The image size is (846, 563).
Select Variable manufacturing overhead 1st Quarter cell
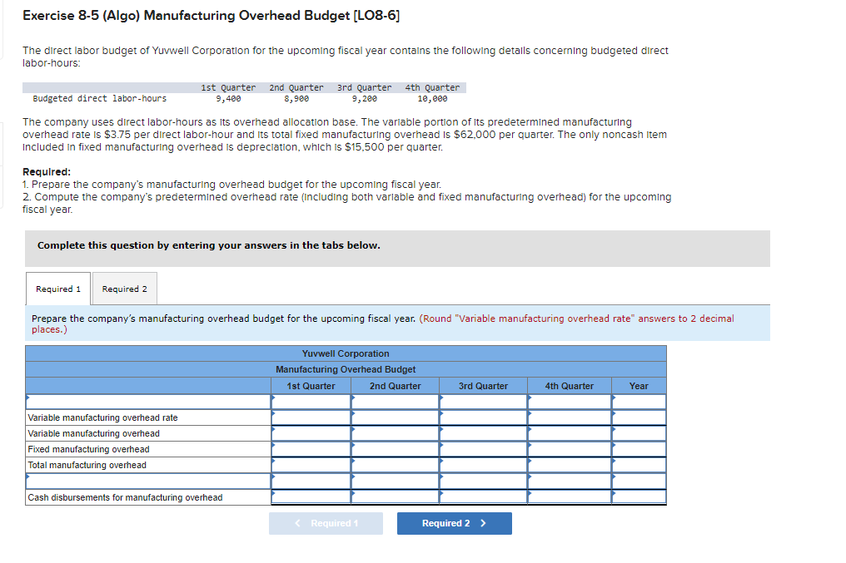coord(311,433)
